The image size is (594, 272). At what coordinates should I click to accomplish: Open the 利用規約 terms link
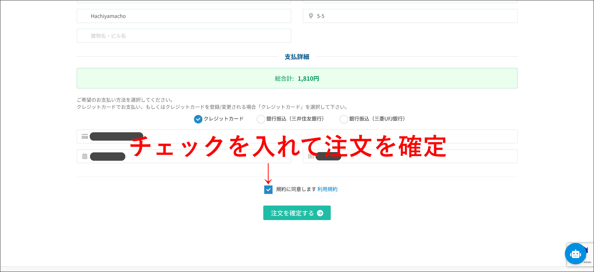327,189
